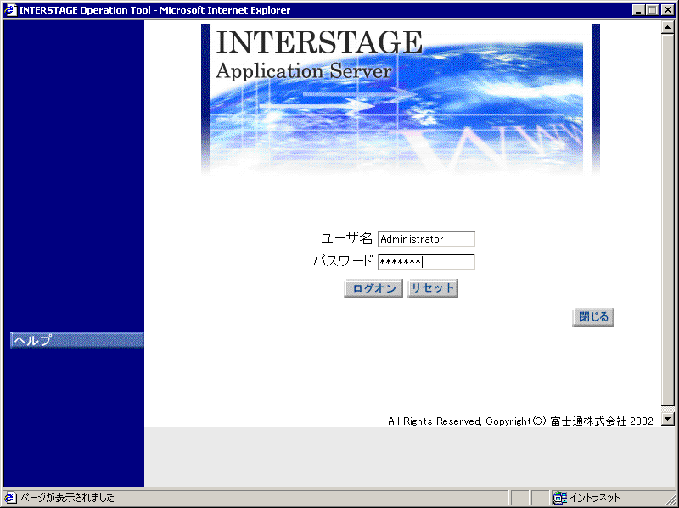The image size is (679, 508).
Task: Click the Internet Explorer icon in the title bar
Action: pos(8,9)
